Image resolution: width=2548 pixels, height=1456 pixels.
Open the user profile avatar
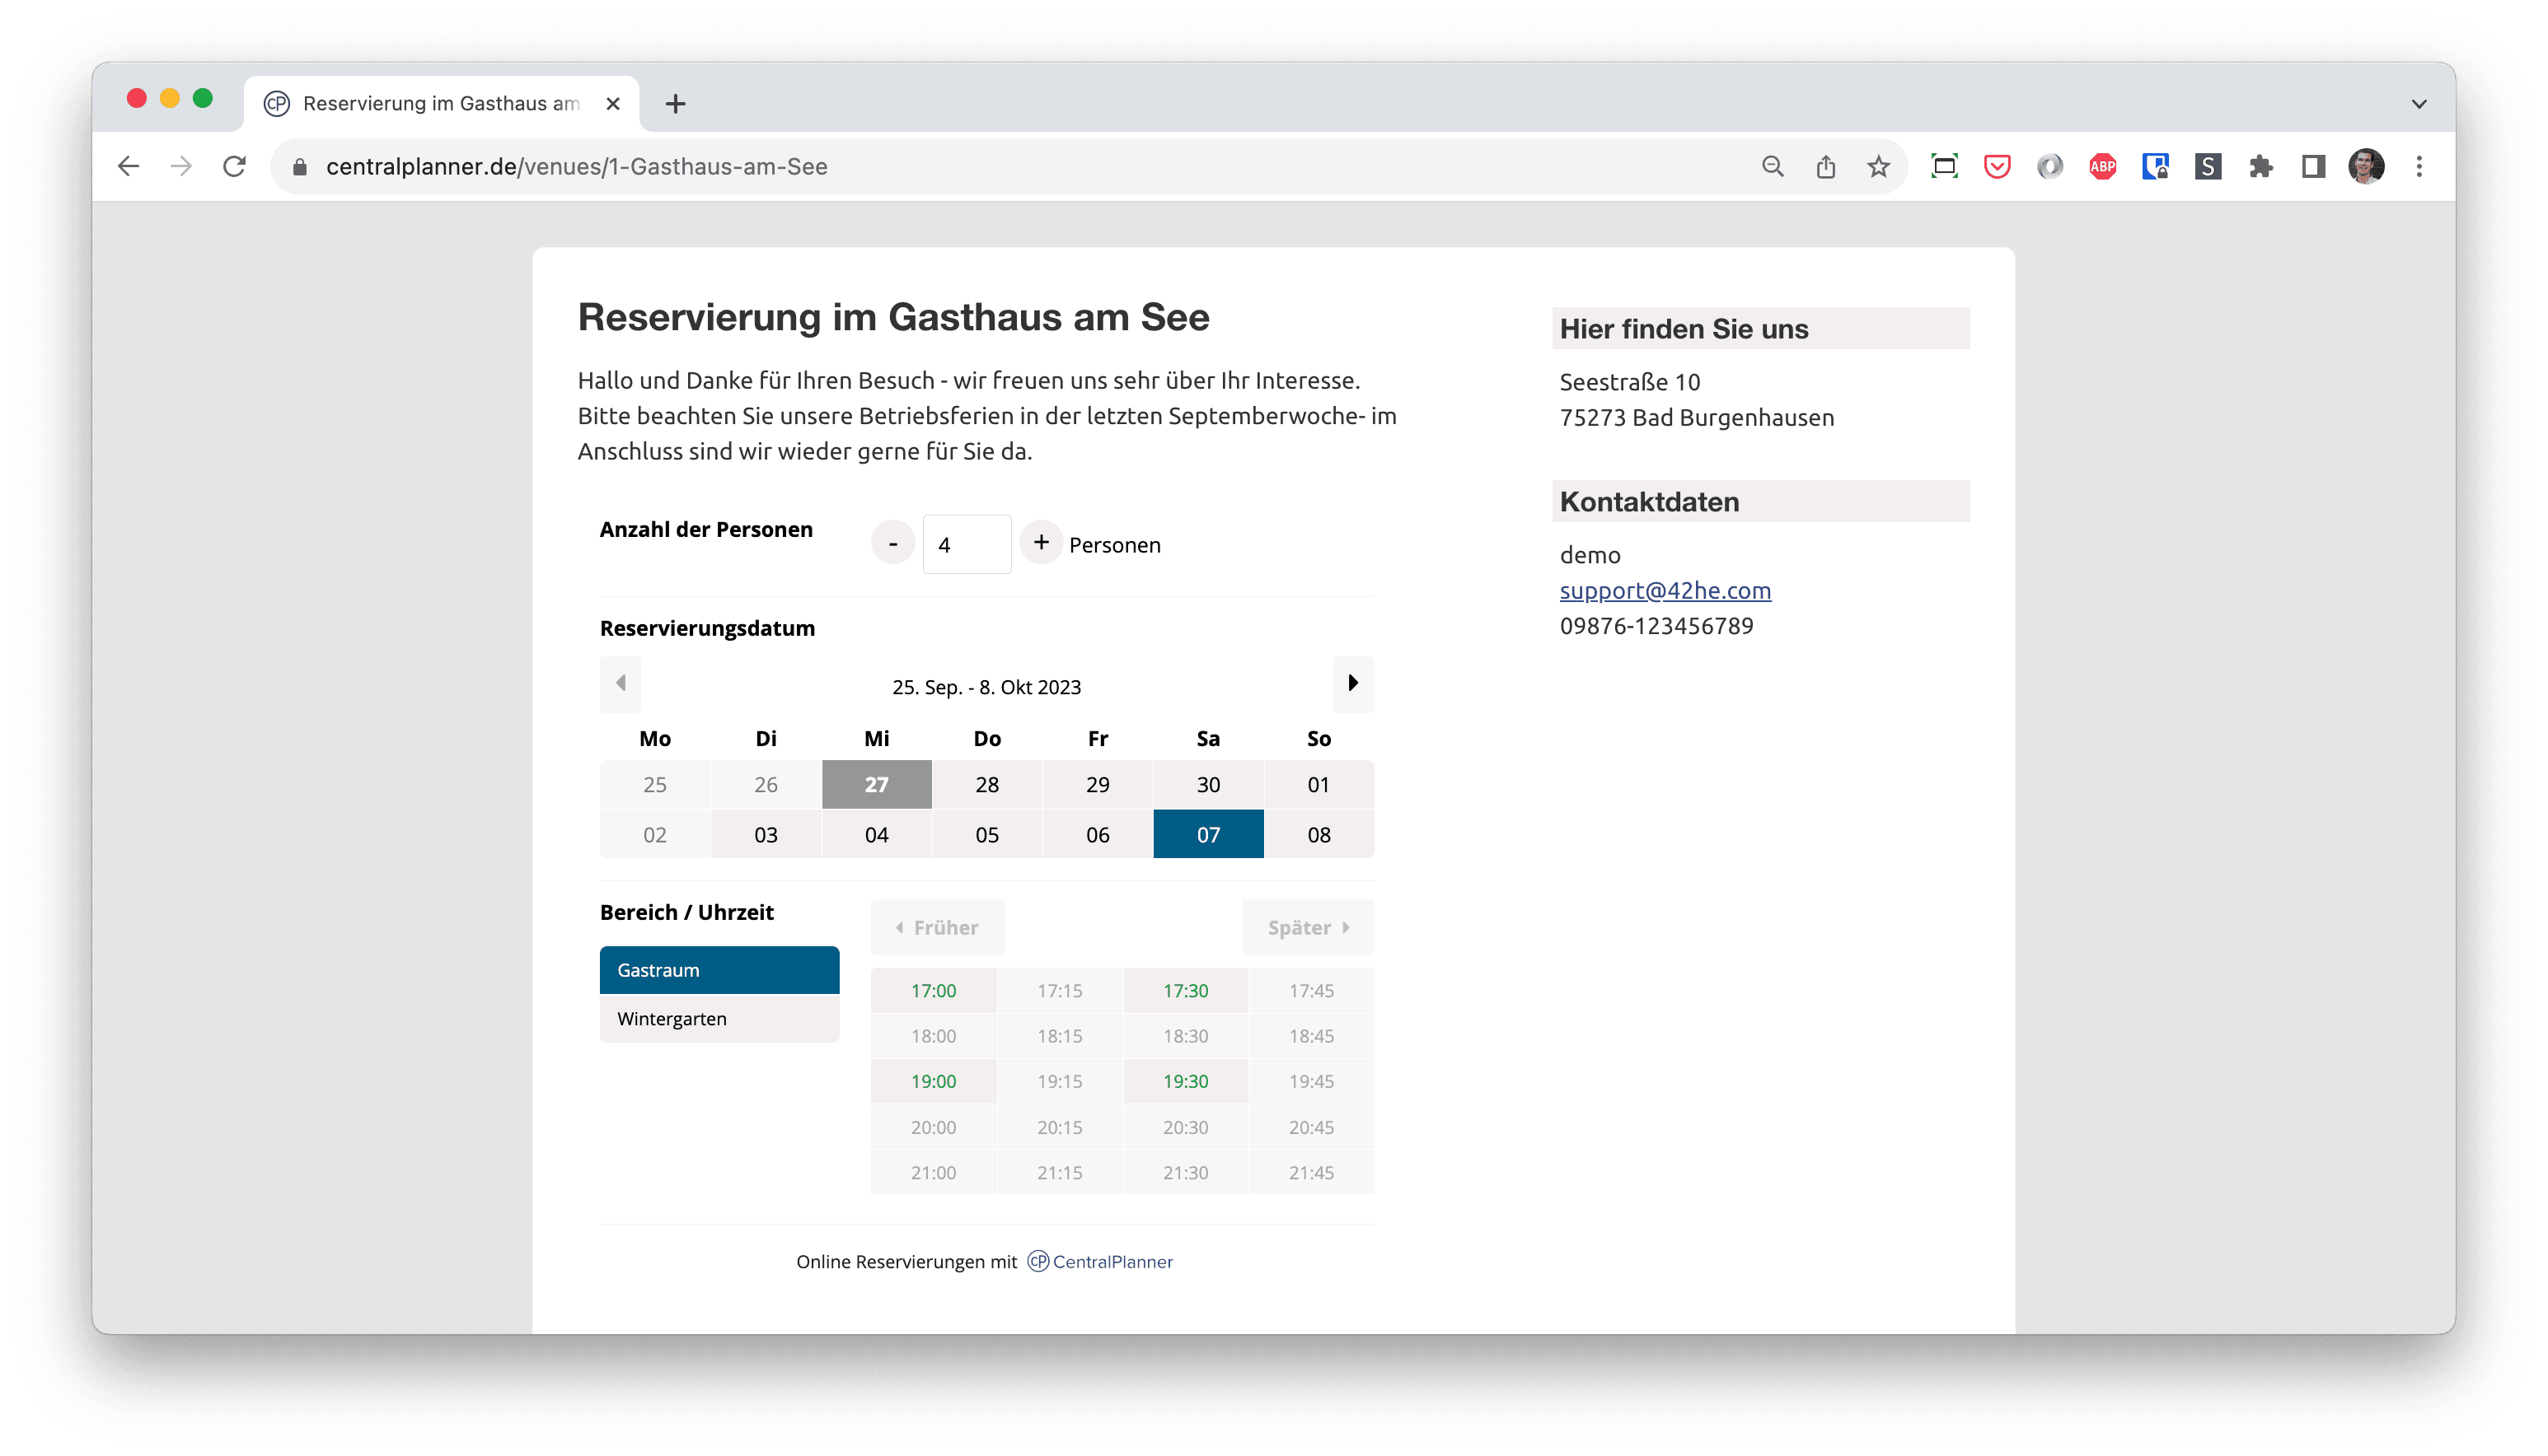point(2367,166)
